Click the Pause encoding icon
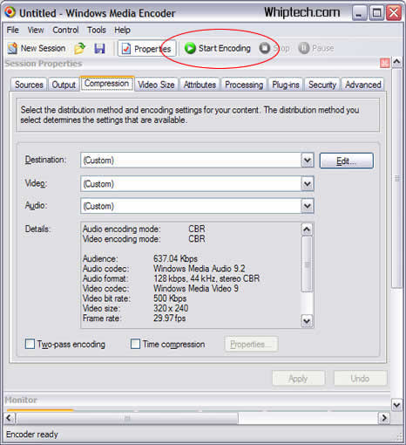Screen dimensions: 406x445 click(x=304, y=48)
